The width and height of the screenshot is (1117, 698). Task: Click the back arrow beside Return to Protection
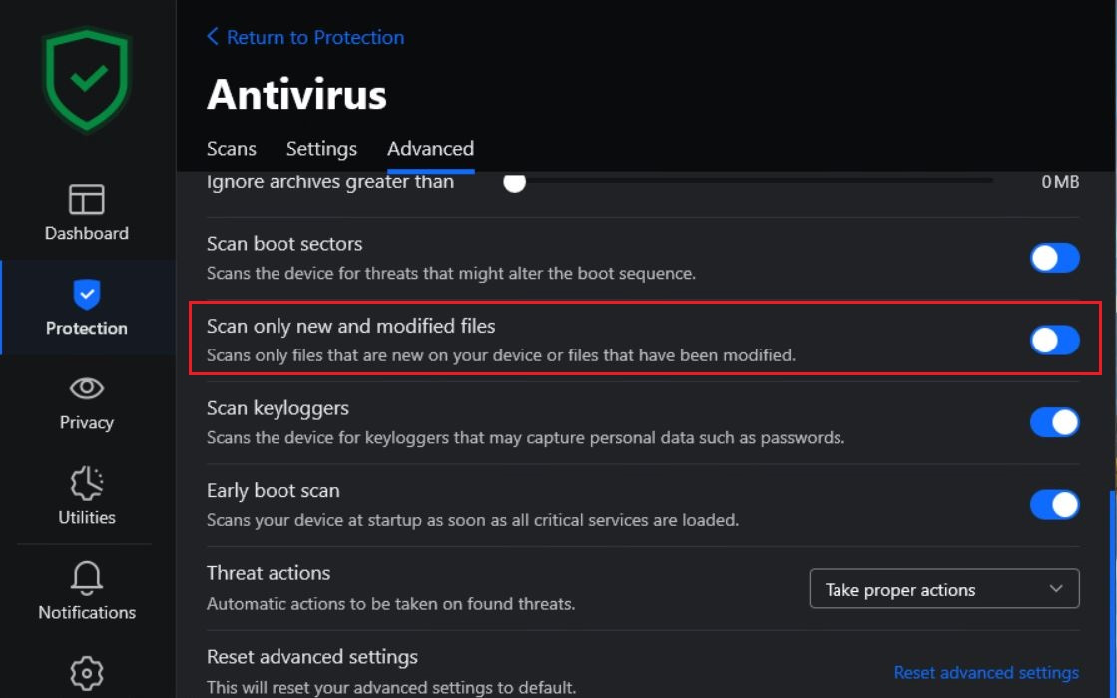pyautogui.click(x=213, y=36)
